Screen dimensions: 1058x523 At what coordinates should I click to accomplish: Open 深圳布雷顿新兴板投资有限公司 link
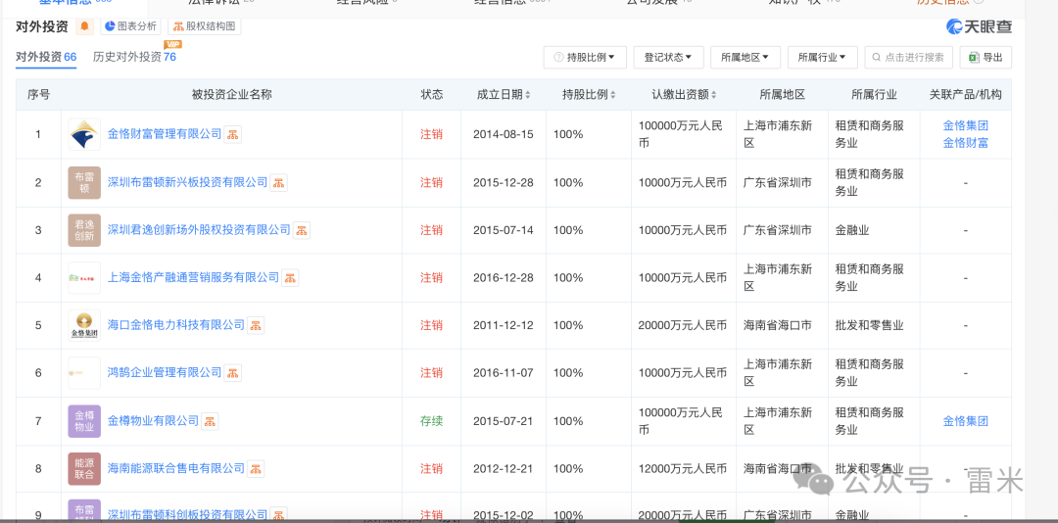[187, 182]
